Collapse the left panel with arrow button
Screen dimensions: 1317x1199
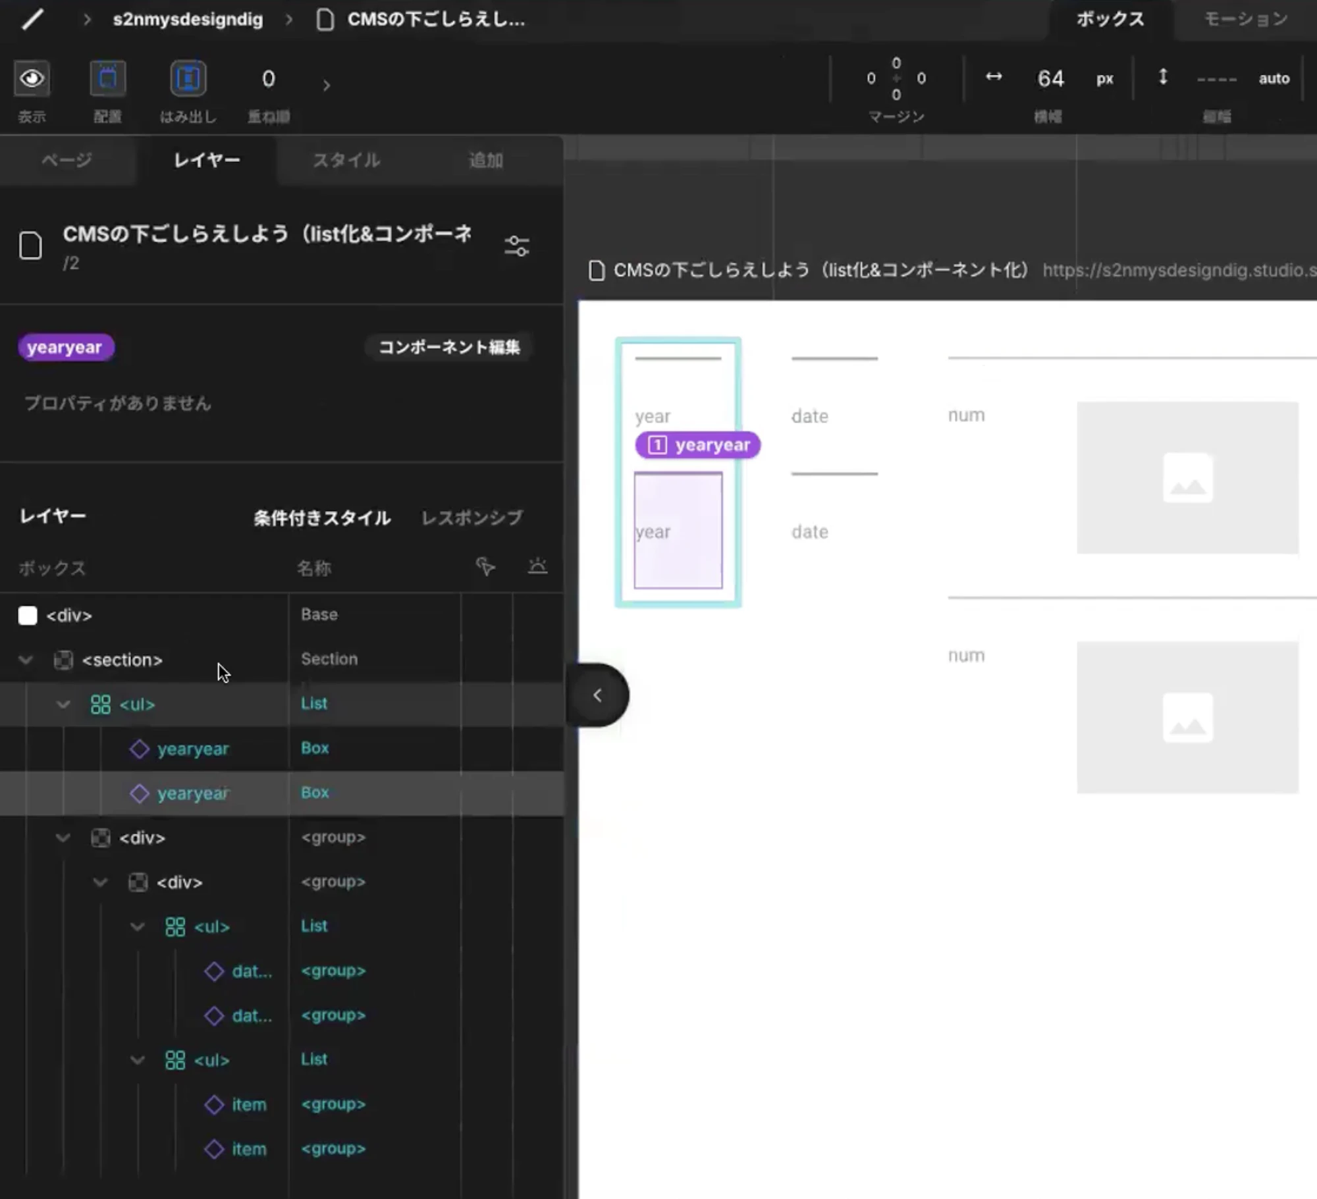(x=598, y=695)
